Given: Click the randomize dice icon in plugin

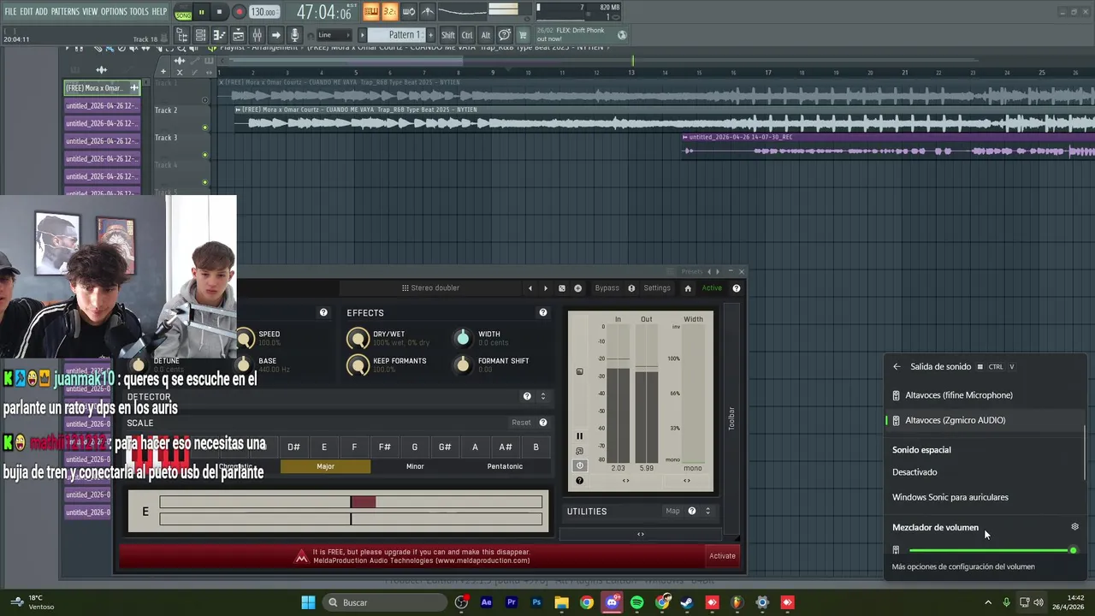Looking at the screenshot, I should click(562, 288).
